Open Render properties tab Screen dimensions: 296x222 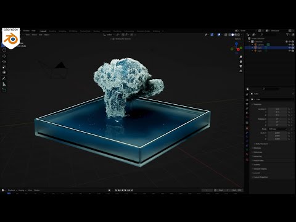click(247, 100)
